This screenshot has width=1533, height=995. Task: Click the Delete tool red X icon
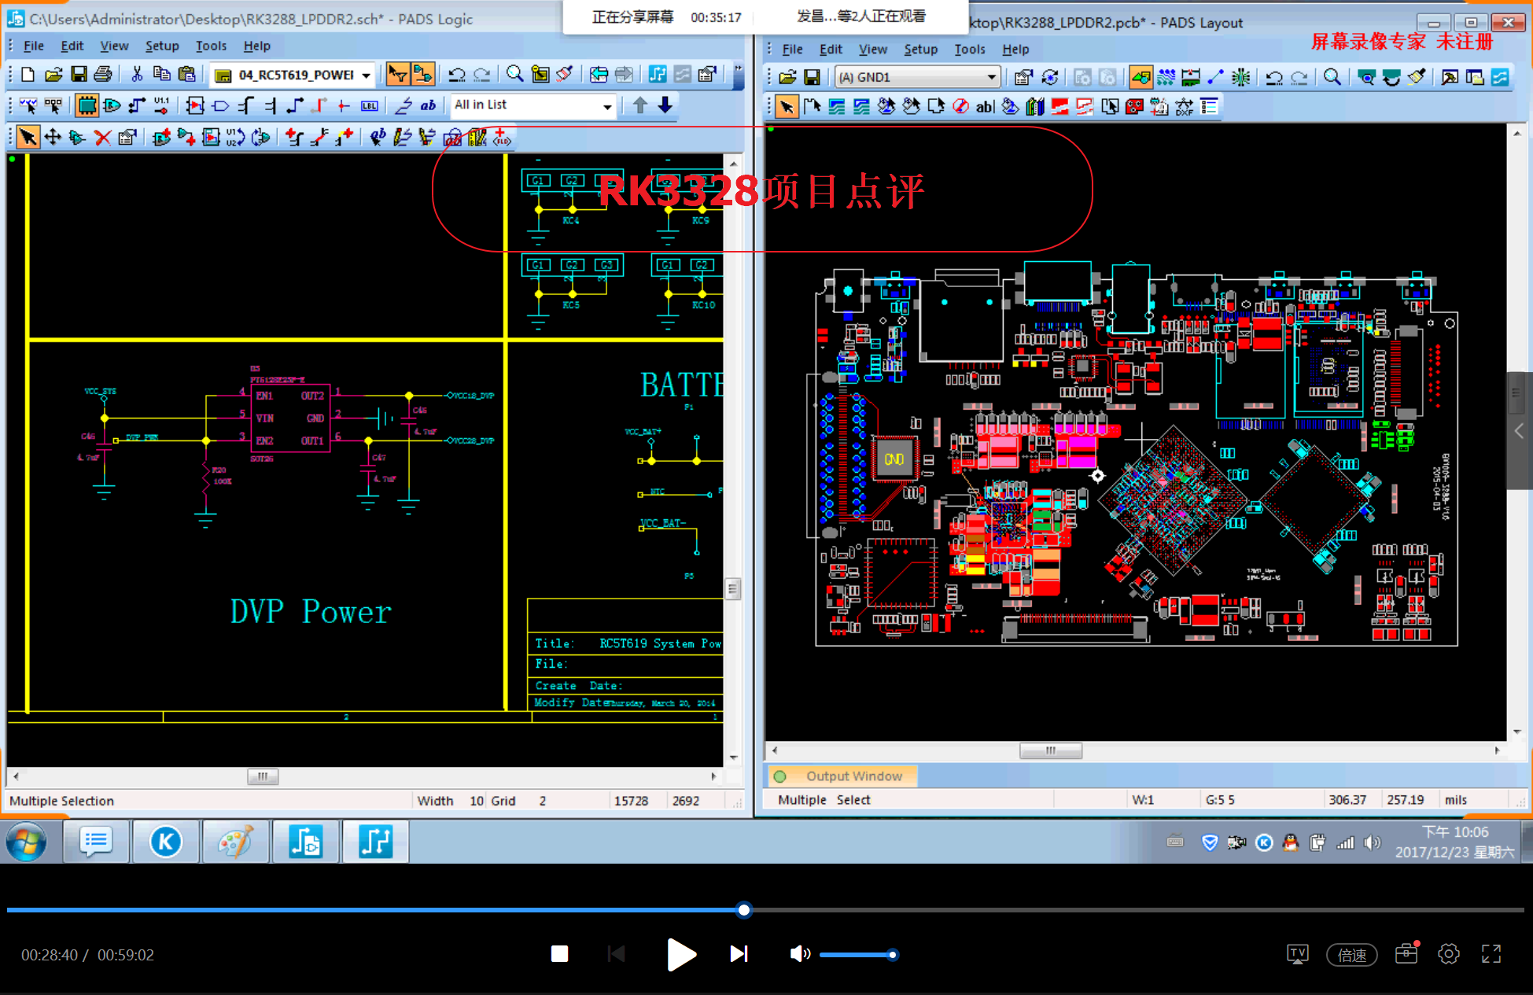point(102,138)
